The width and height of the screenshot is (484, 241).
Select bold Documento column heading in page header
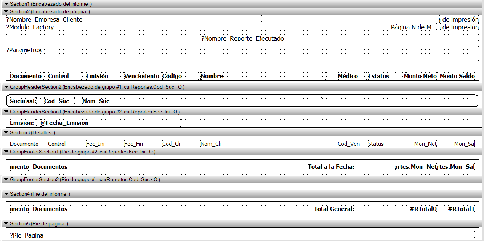point(27,76)
